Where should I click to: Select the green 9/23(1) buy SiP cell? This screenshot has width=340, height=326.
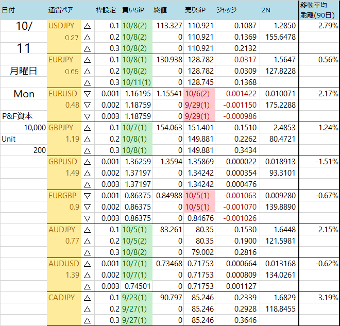(x=137, y=298)
